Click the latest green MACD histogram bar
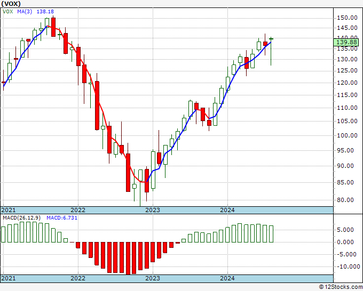The height and width of the screenshot is (291, 363). tap(271, 234)
